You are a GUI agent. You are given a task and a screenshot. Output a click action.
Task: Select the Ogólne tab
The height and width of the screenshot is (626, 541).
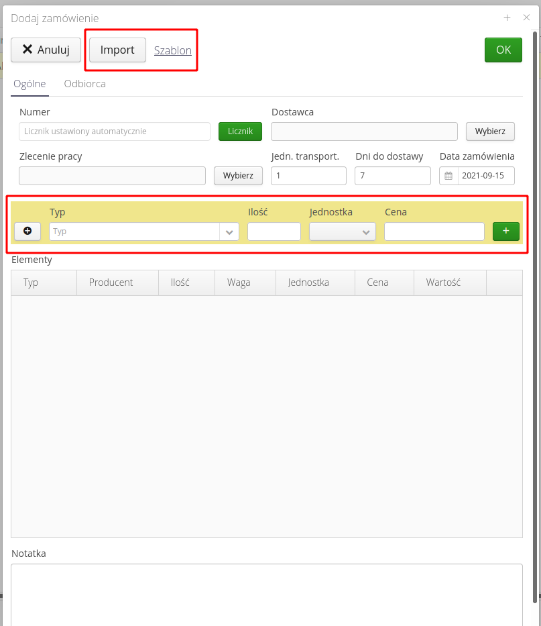(x=29, y=84)
